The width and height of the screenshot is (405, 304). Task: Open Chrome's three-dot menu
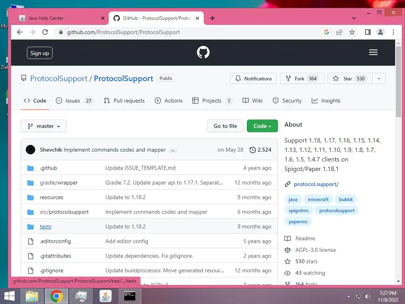393,32
